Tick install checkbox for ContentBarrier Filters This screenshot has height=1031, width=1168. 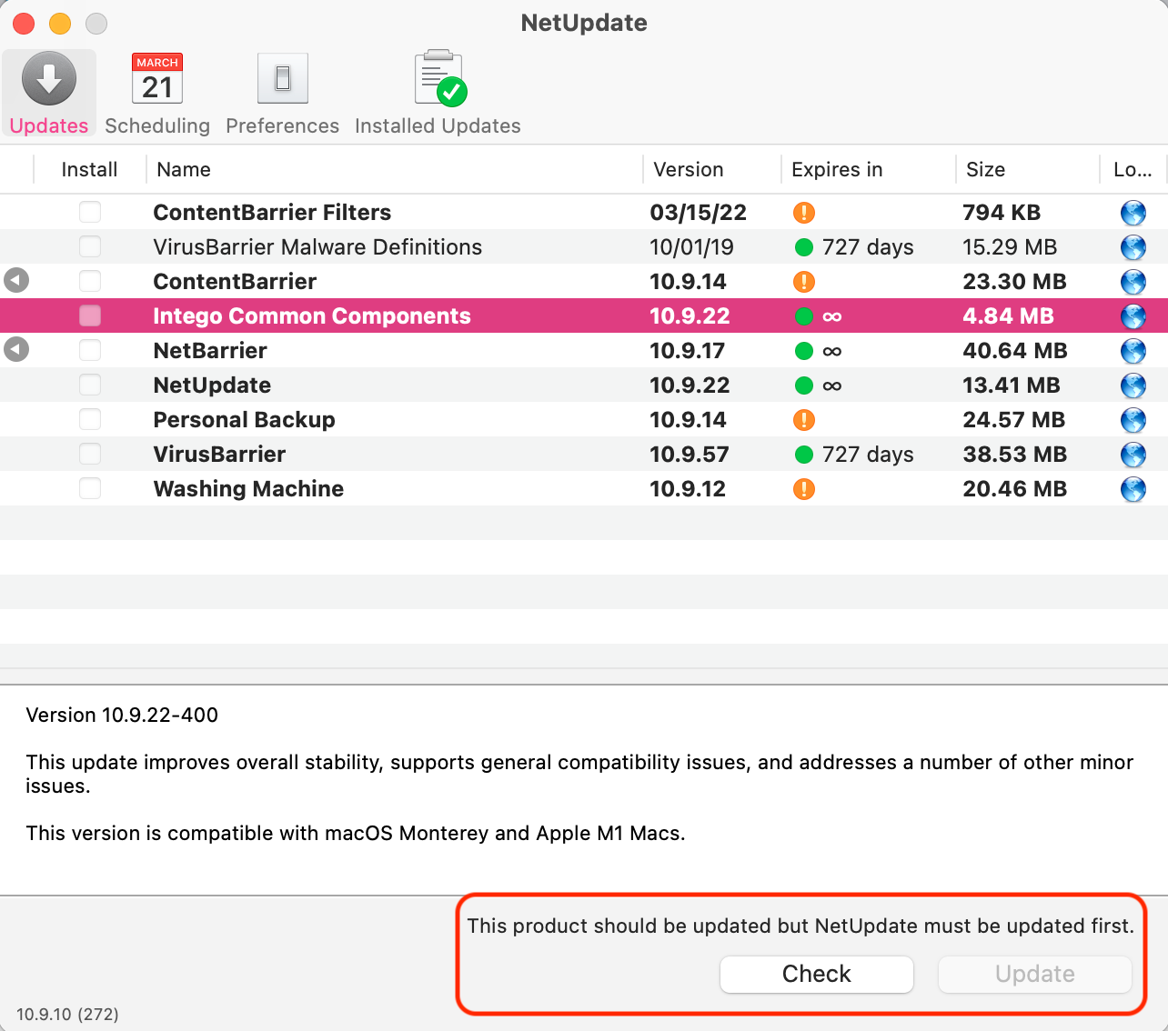pos(90,212)
